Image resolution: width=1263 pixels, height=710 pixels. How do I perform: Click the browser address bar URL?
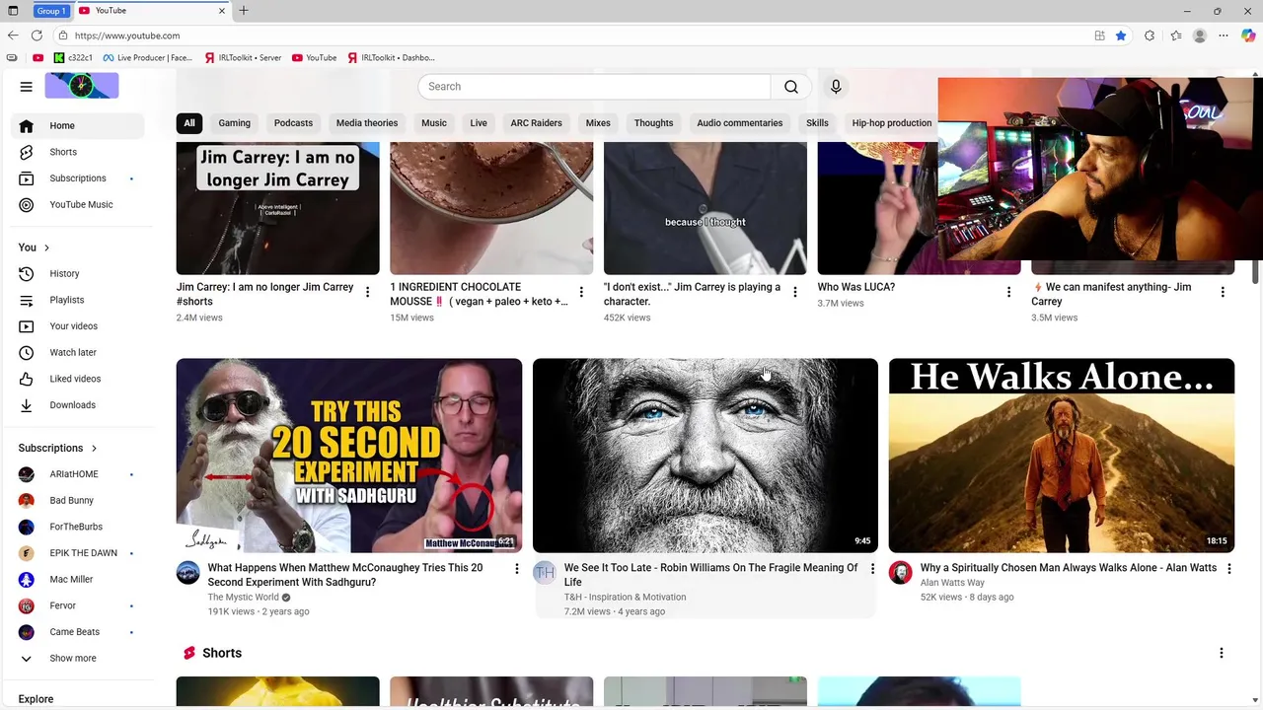[x=127, y=35]
